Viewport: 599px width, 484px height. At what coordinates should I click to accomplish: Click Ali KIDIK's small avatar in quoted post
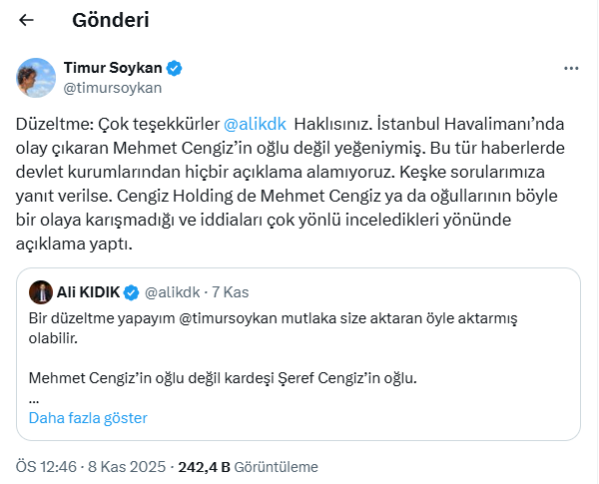point(41,292)
